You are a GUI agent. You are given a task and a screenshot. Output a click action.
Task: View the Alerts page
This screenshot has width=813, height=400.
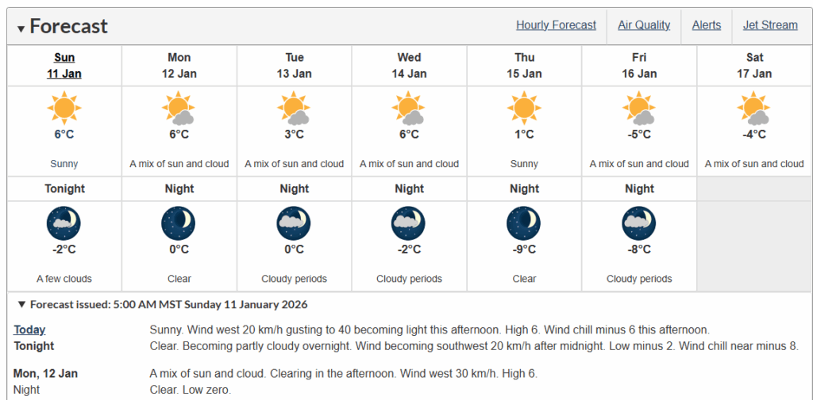(707, 25)
